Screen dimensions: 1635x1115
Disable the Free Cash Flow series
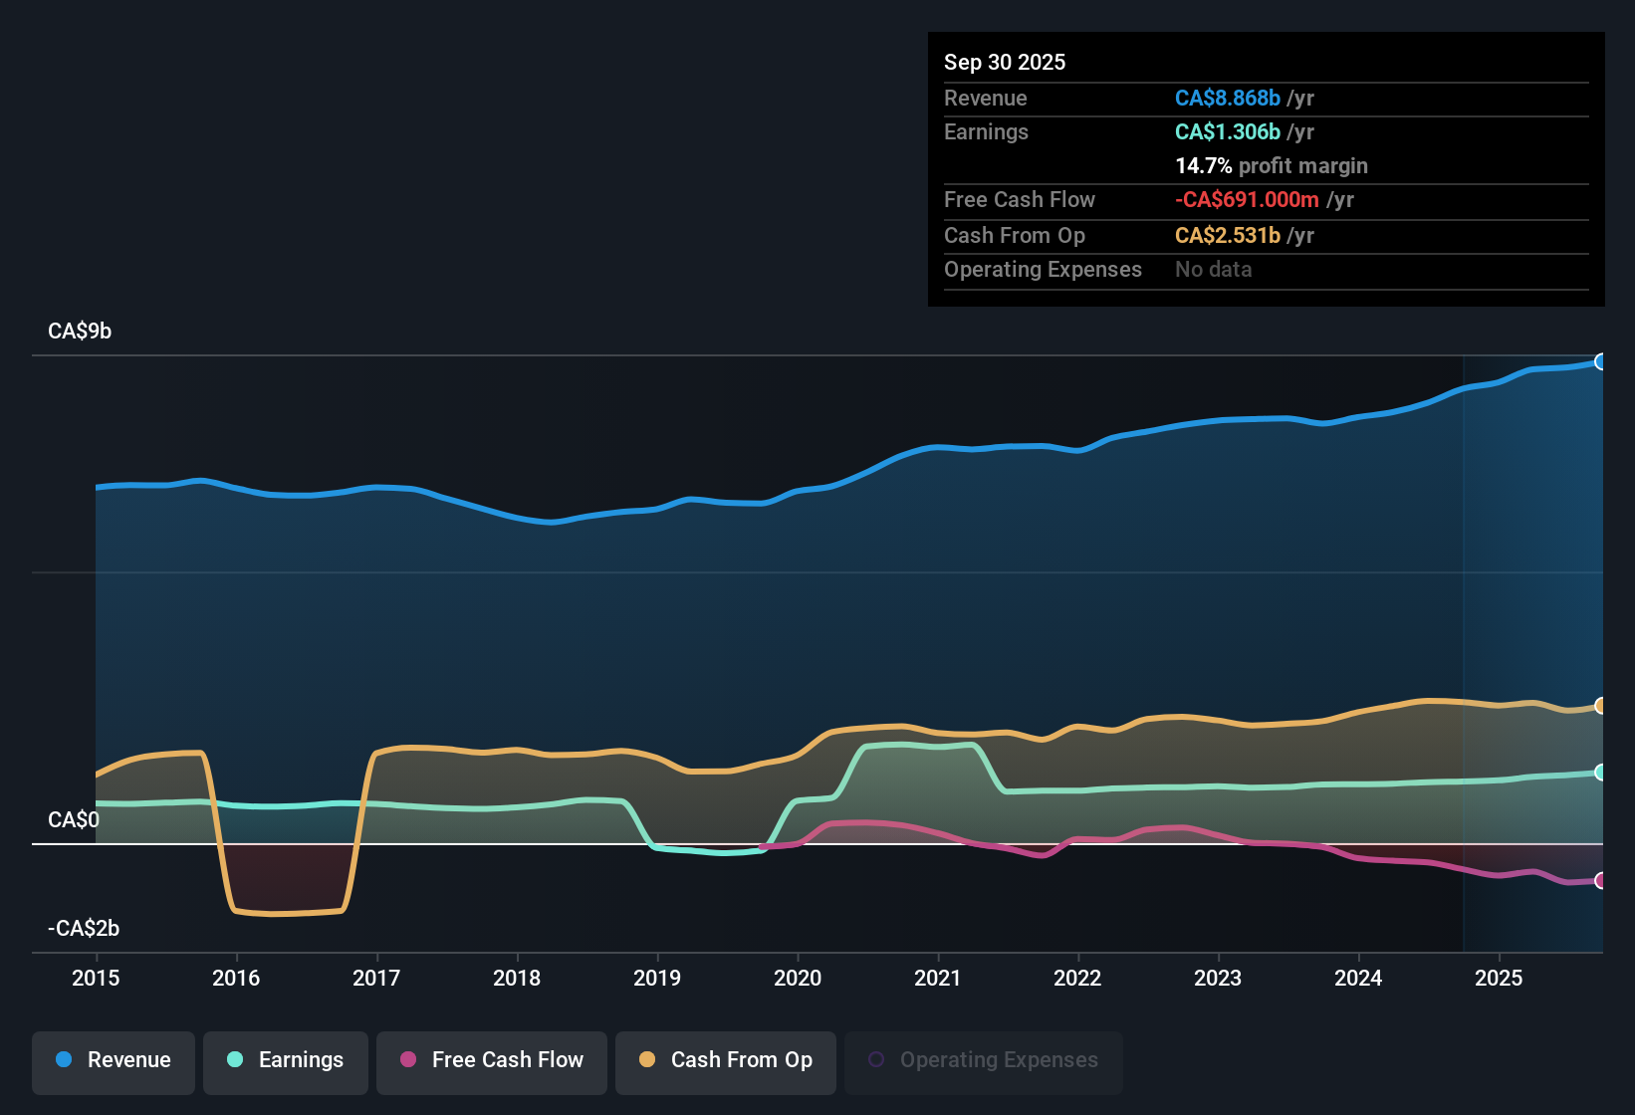coord(491,1061)
